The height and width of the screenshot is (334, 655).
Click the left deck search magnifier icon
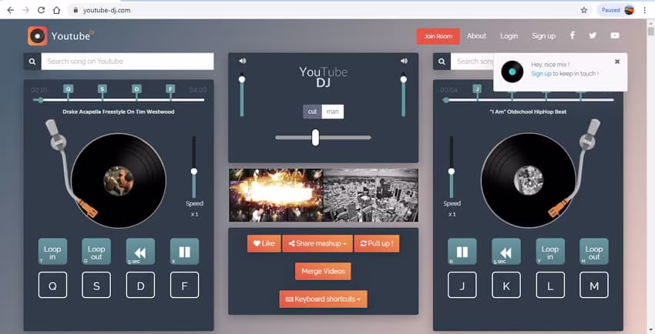tap(32, 62)
